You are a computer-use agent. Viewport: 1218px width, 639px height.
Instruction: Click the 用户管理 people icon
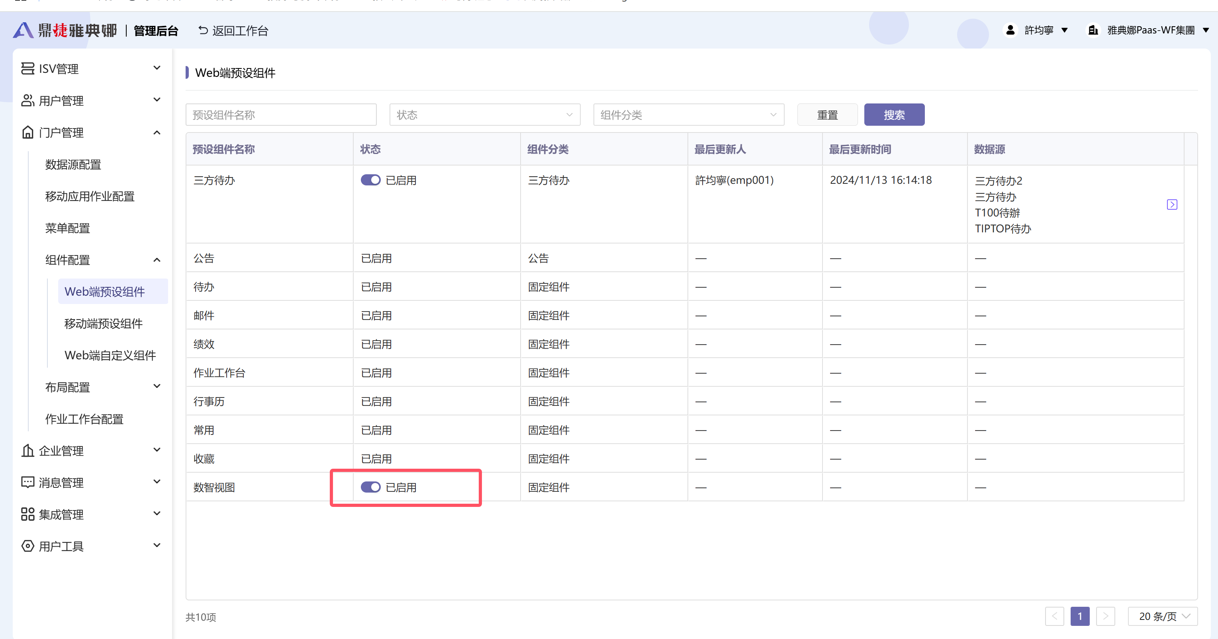pos(27,101)
